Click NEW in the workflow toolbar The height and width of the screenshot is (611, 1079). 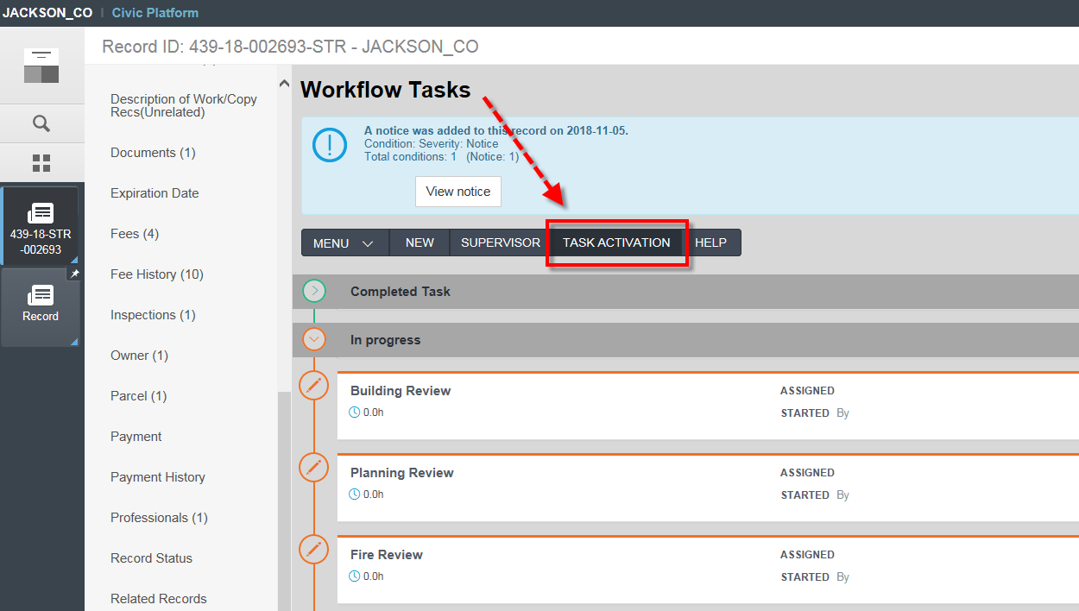(x=420, y=243)
